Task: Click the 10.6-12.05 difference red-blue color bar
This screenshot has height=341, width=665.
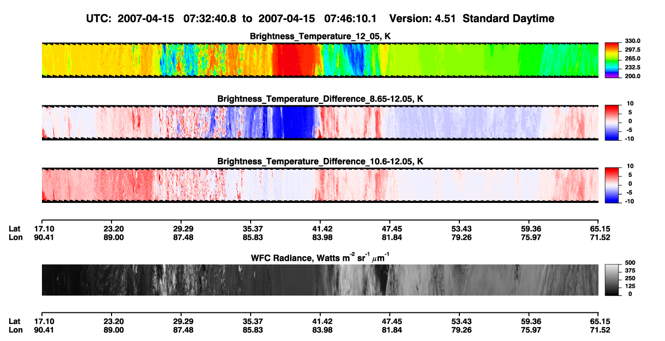Action: pyautogui.click(x=611, y=185)
